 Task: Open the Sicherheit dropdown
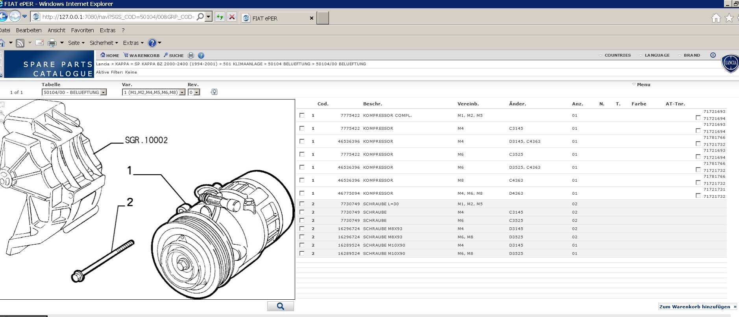click(x=104, y=43)
